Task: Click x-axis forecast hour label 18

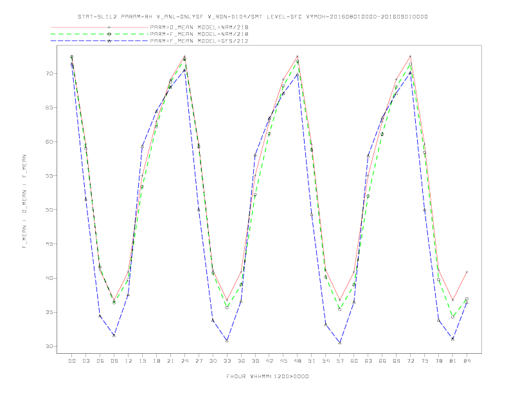Action: [156, 361]
